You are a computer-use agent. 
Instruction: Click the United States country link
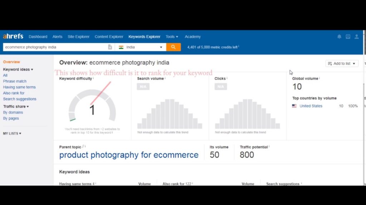pos(311,106)
